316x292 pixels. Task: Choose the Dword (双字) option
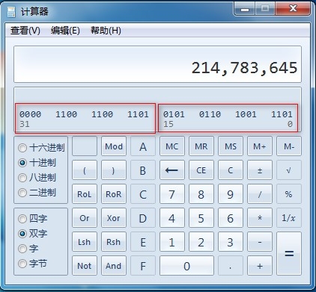click(x=22, y=234)
